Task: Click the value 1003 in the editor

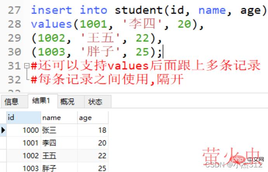Action: click(x=52, y=52)
